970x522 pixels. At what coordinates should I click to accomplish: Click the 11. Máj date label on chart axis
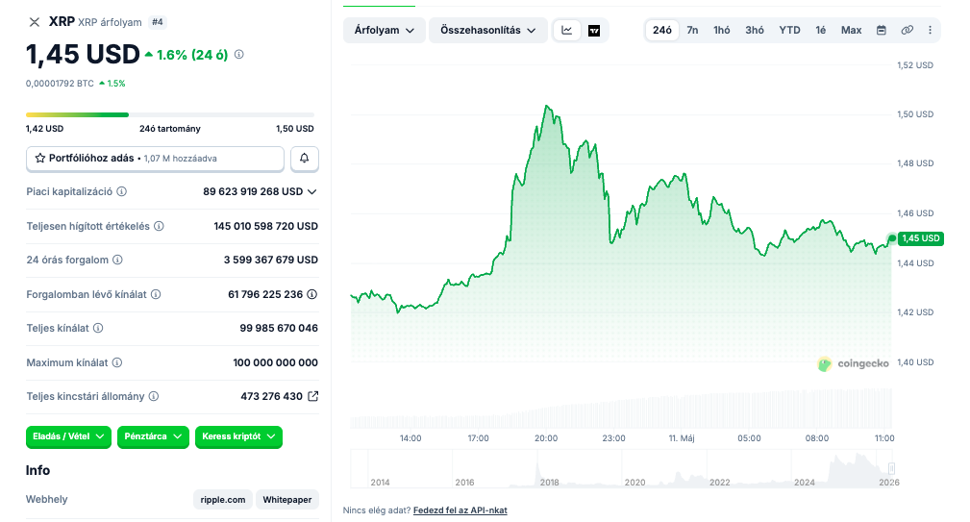(681, 438)
